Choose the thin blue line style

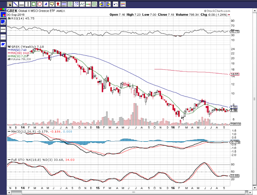(x=3, y=37)
